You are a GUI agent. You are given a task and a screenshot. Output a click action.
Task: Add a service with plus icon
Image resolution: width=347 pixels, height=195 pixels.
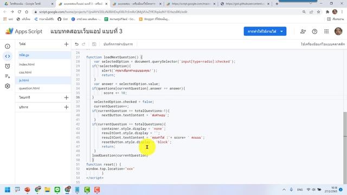tap(66, 107)
